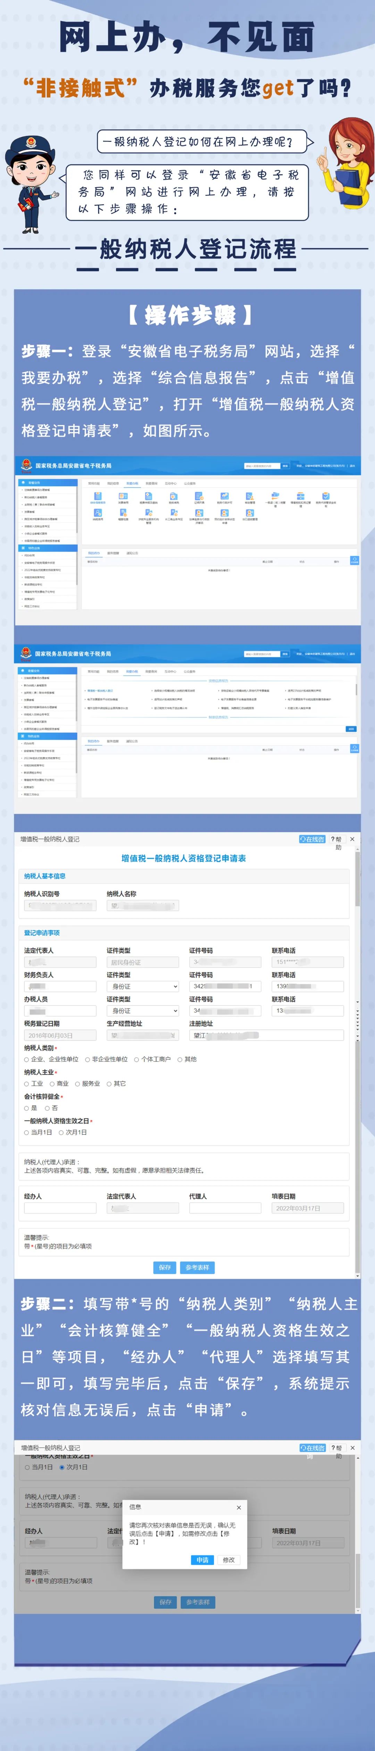Click 税务登记日期 field showing 2016年06月03日
Viewport: 375px width, 1751px height.
[x=60, y=1035]
